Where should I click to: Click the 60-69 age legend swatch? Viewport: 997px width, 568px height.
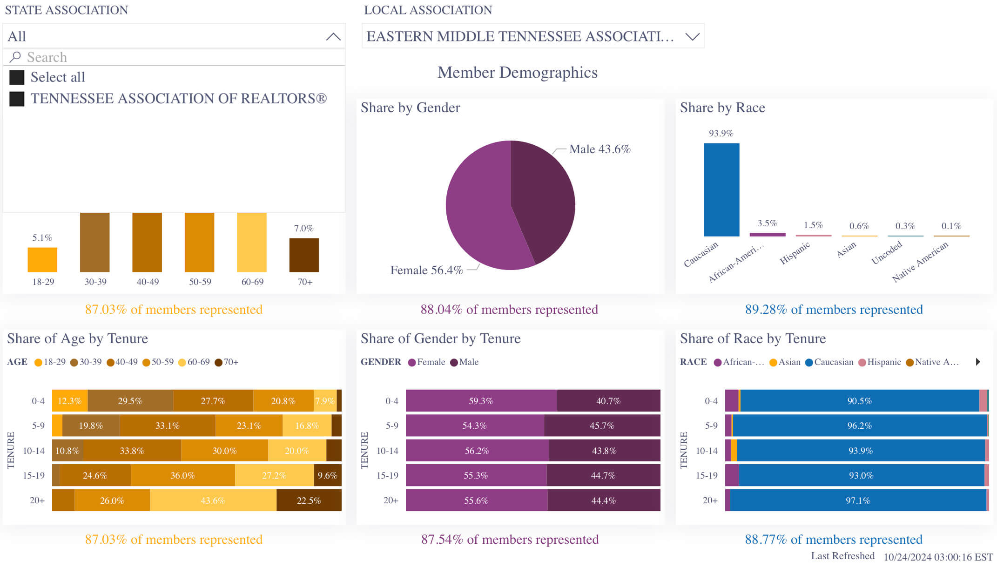(x=182, y=363)
